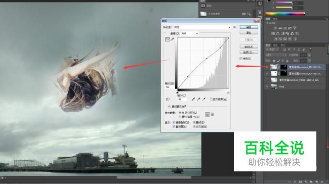
Task: Switch to the Adjustments tab
Action: coord(268,19)
